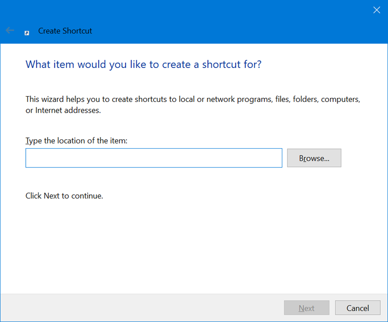Click the Next button
Image resolution: width=388 pixels, height=322 pixels.
tap(307, 308)
